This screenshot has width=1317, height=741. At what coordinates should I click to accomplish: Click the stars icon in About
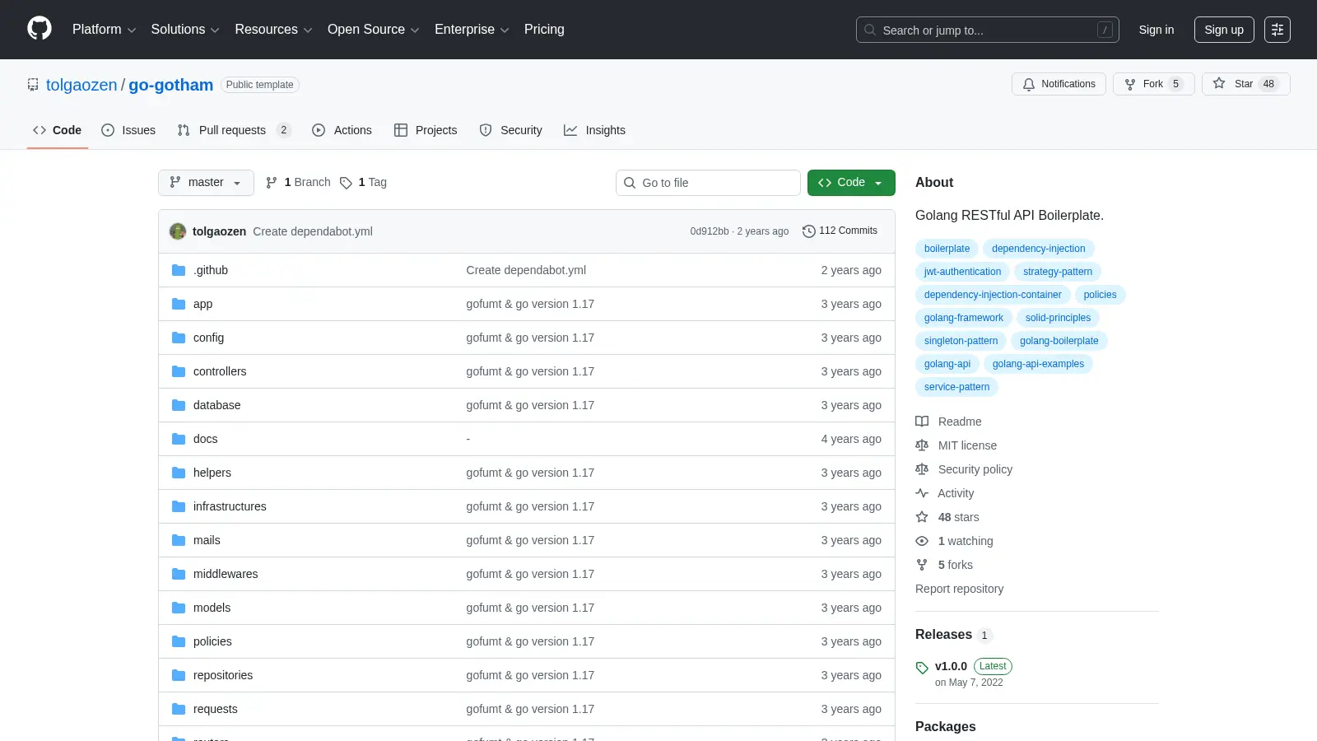[922, 517]
